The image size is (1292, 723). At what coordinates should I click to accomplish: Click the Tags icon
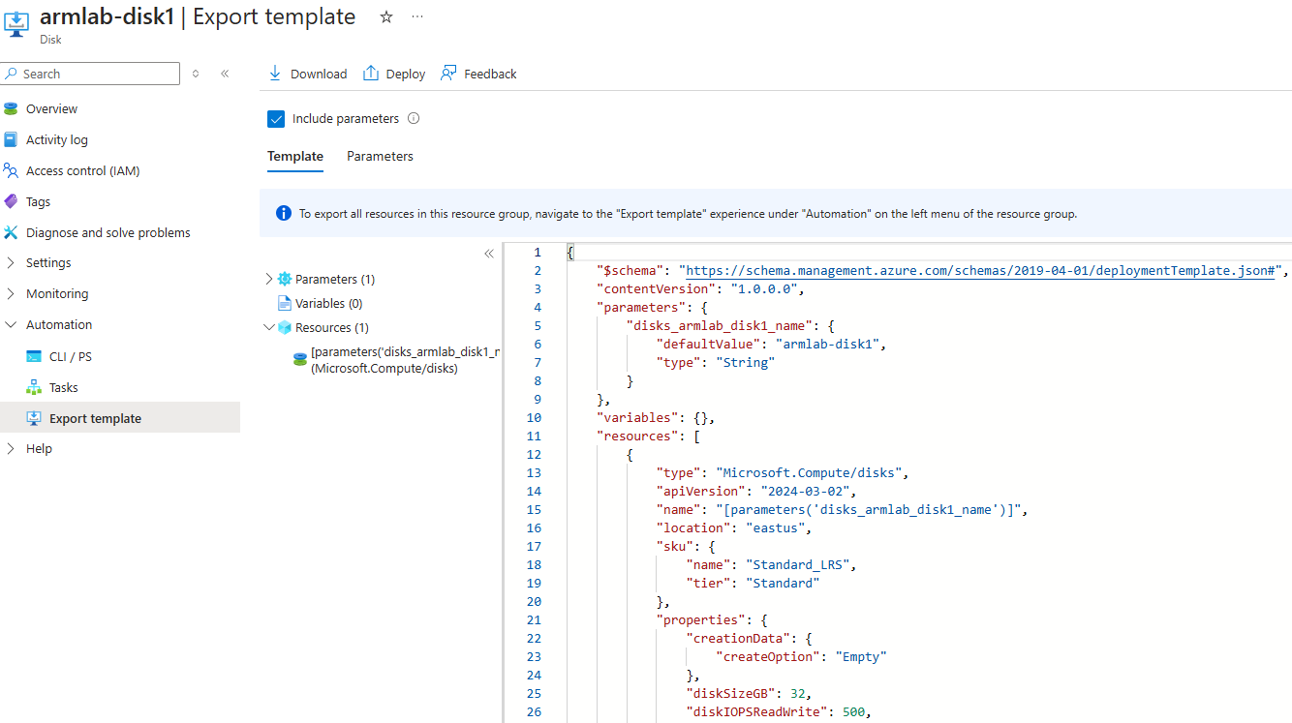point(11,202)
